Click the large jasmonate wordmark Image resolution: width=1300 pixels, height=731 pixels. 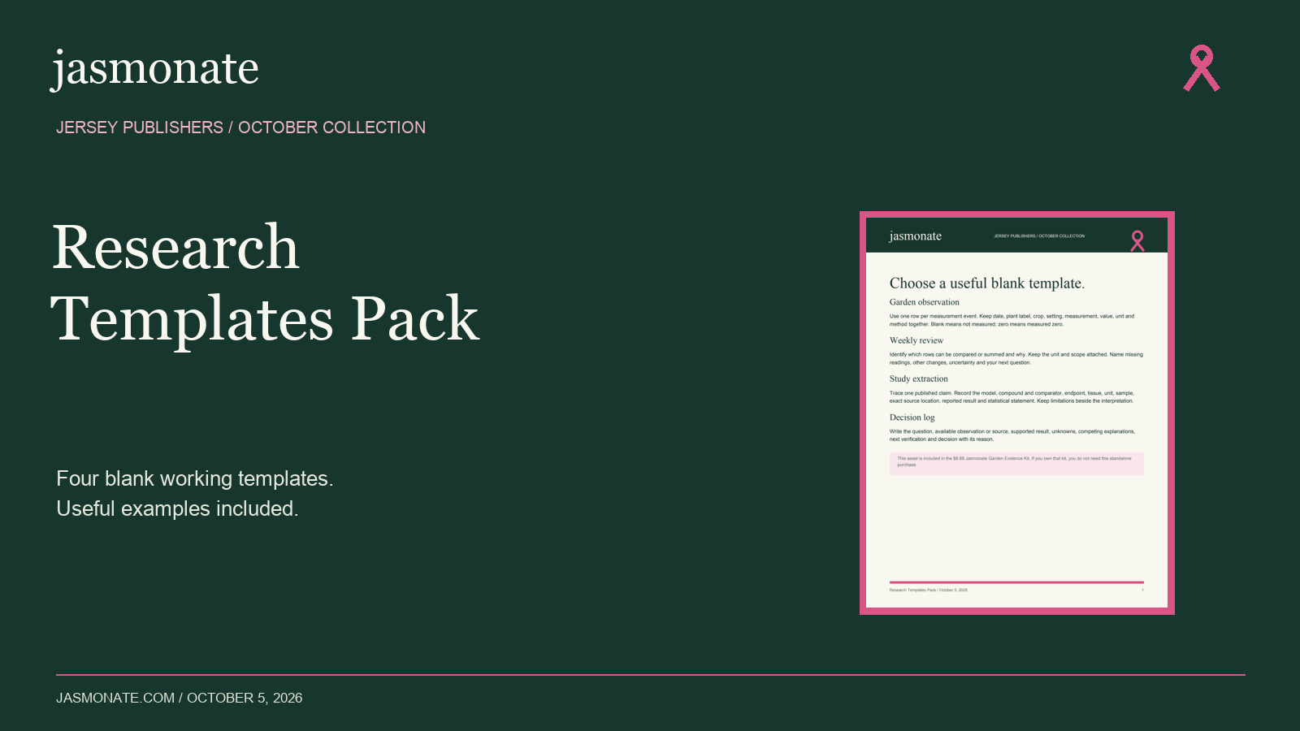click(155, 68)
